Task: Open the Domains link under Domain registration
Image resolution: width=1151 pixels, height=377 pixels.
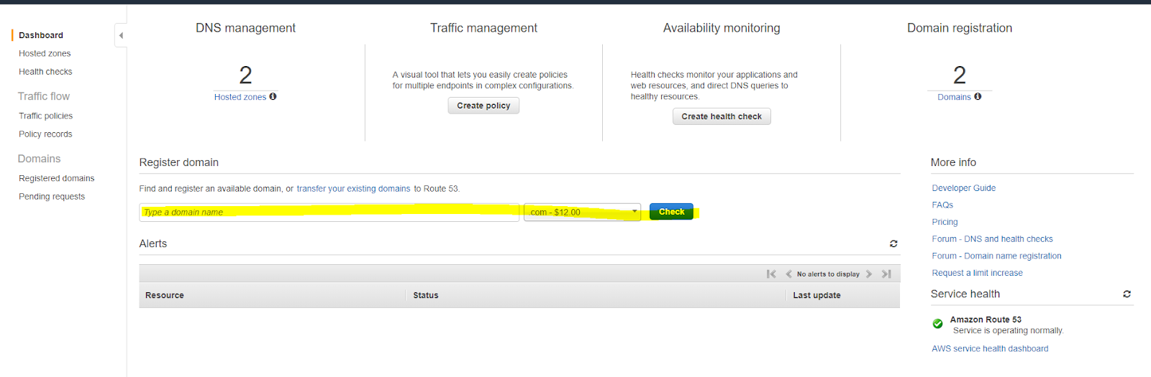Action: coord(954,97)
